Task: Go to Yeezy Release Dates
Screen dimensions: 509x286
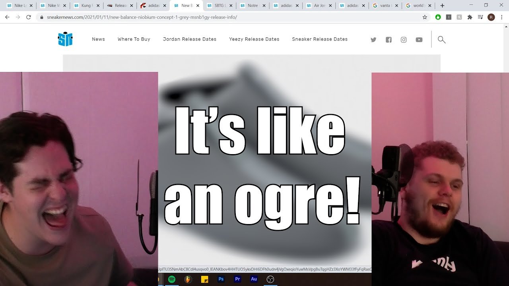Action: [254, 39]
